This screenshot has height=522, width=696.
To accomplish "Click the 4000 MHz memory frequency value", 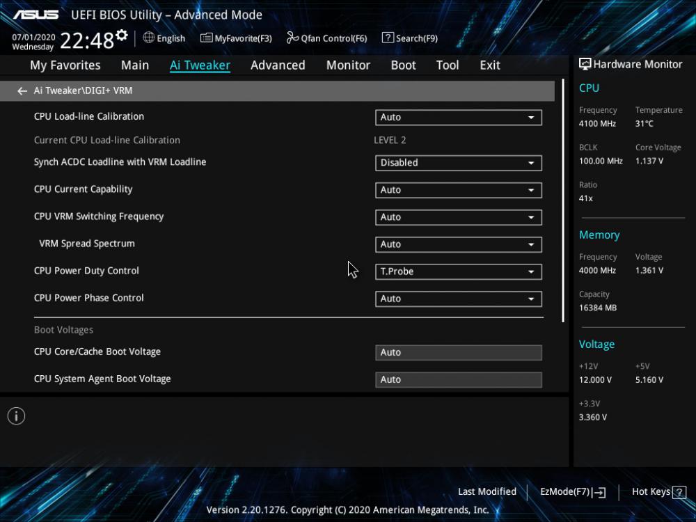I will (x=597, y=270).
